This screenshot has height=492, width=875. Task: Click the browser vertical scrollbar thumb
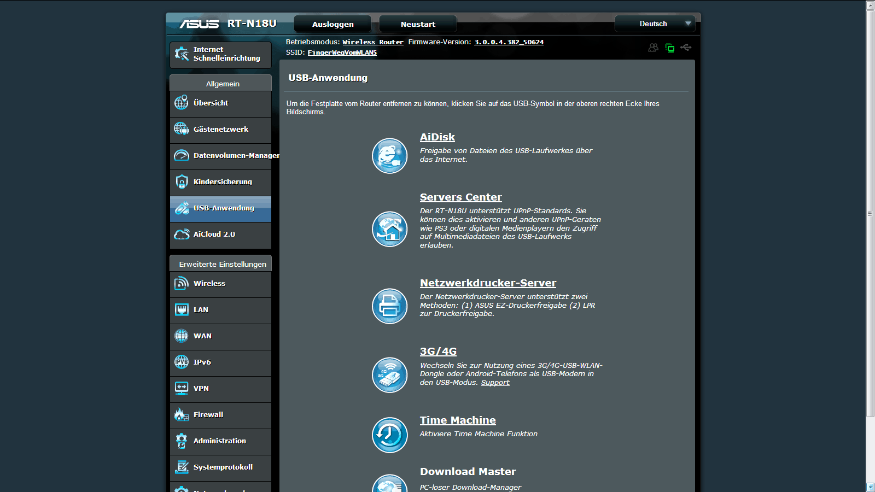point(870,213)
